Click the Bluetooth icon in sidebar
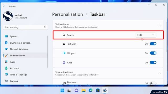The image size is (168, 94). point(6,43)
